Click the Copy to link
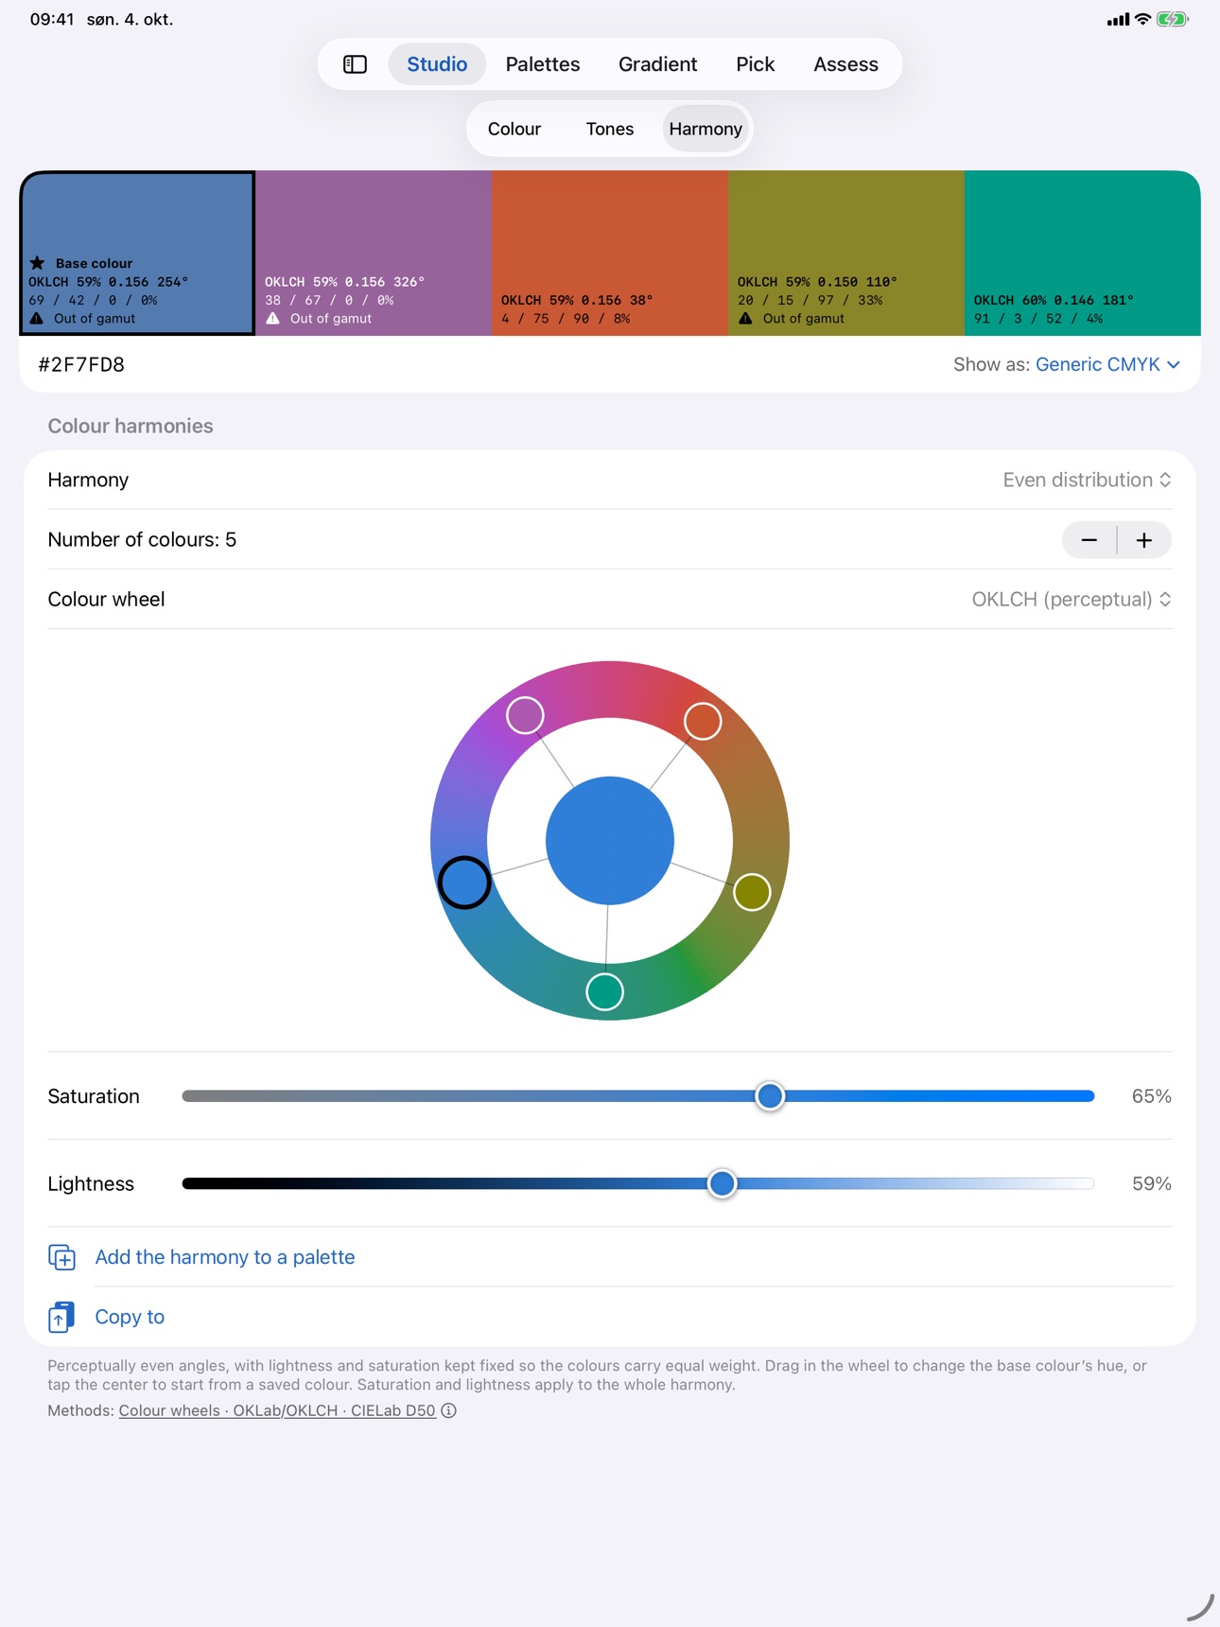This screenshot has height=1627, width=1220. coord(130,1317)
